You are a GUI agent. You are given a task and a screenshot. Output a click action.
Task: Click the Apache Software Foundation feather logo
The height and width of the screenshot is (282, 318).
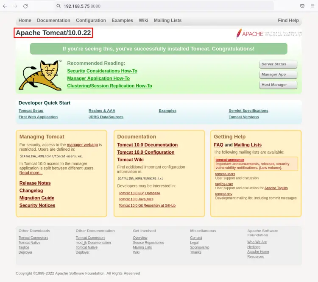(268, 33)
